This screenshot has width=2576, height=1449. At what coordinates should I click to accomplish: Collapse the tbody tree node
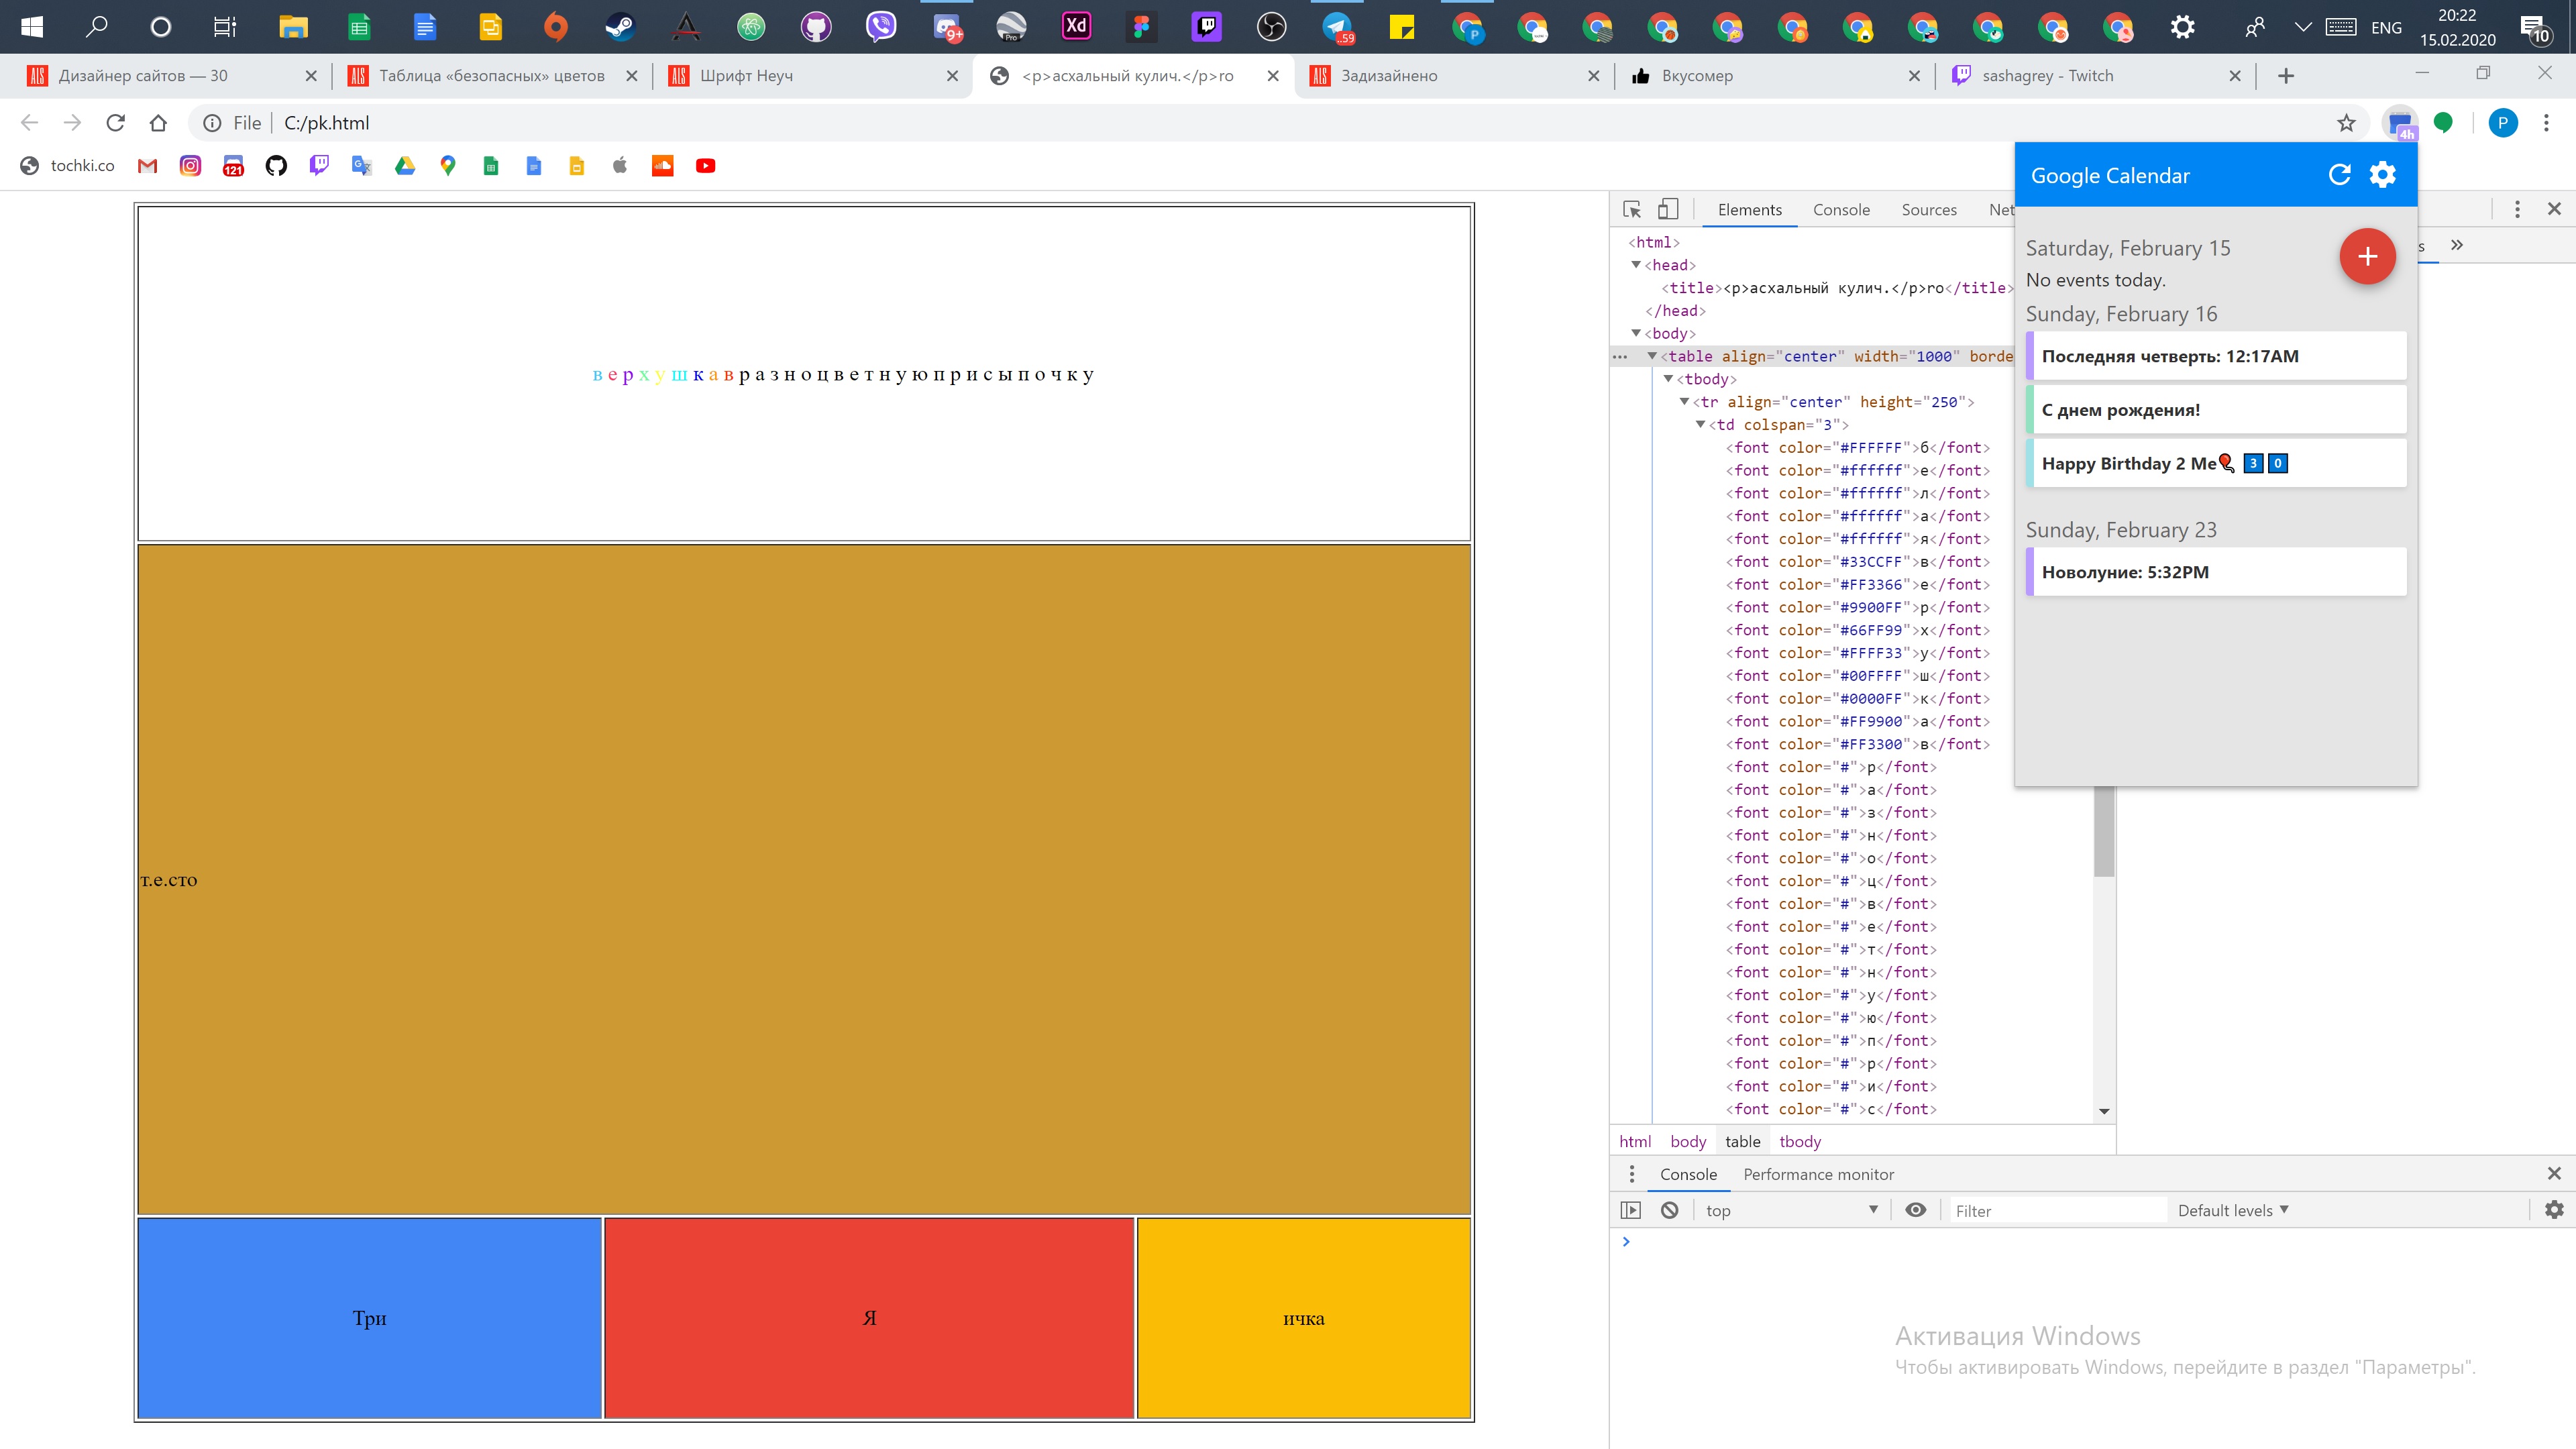(1668, 379)
